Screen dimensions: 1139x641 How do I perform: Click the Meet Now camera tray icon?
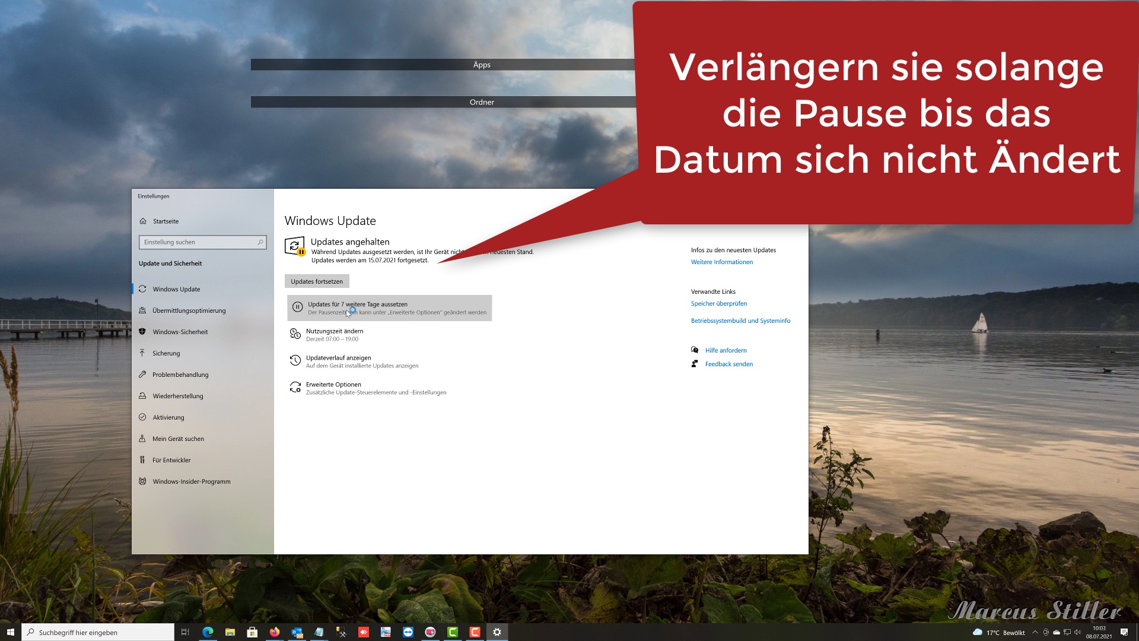(x=1046, y=632)
